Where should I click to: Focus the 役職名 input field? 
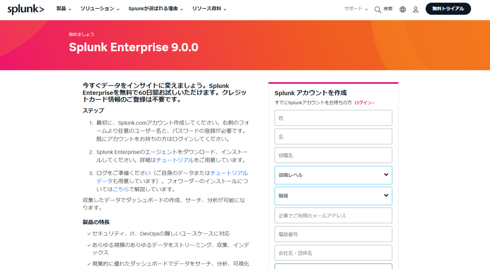333,155
